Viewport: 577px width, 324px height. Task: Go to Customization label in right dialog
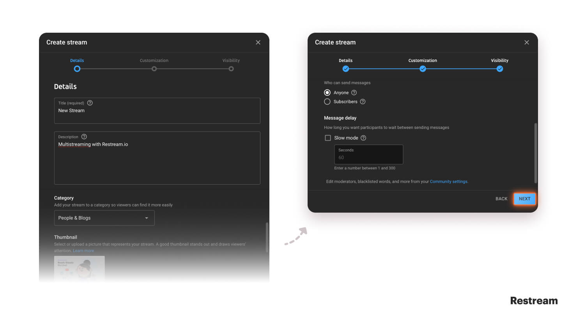click(x=423, y=60)
